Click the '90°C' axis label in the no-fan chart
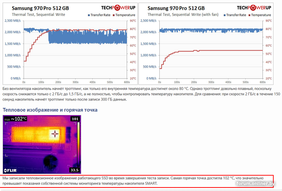Image resolution: width=282 pixels, height=191 pixels. click(133, 21)
